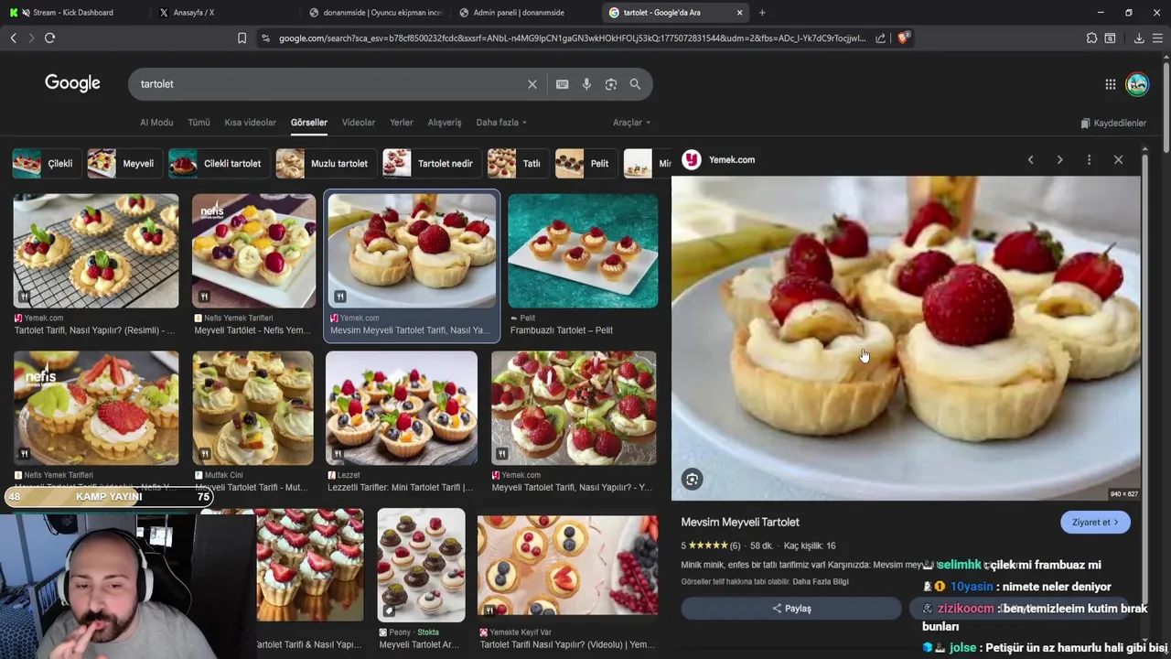Click the Ziyaret et button
Viewport: 1171px width, 659px height.
tap(1095, 522)
